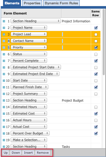Select row icon next to Estimated Cost

(4, 114)
